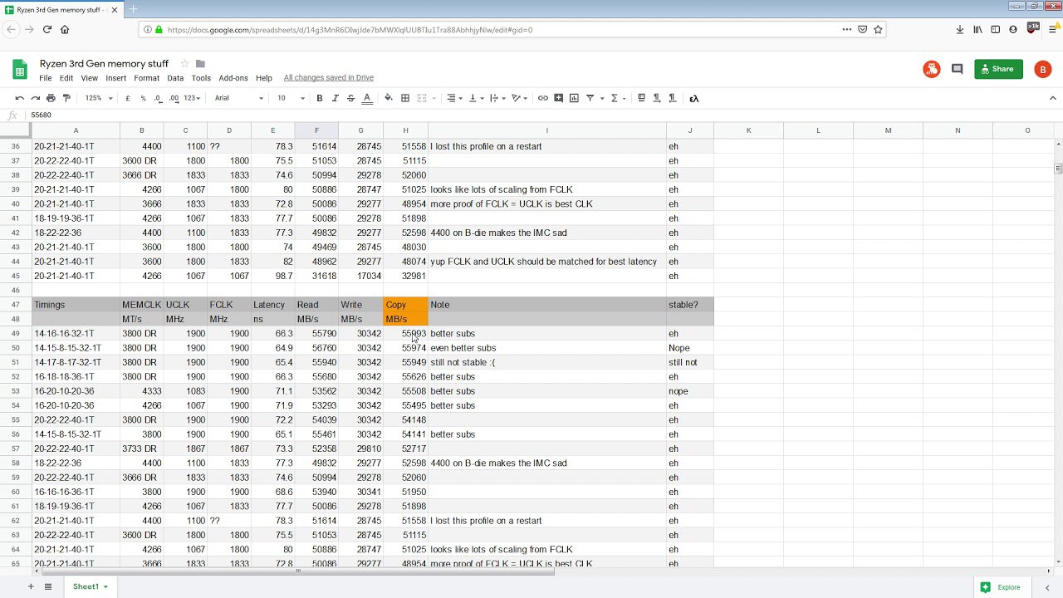Undo the last spreadsheet action
This screenshot has height=598, width=1063.
(20, 98)
